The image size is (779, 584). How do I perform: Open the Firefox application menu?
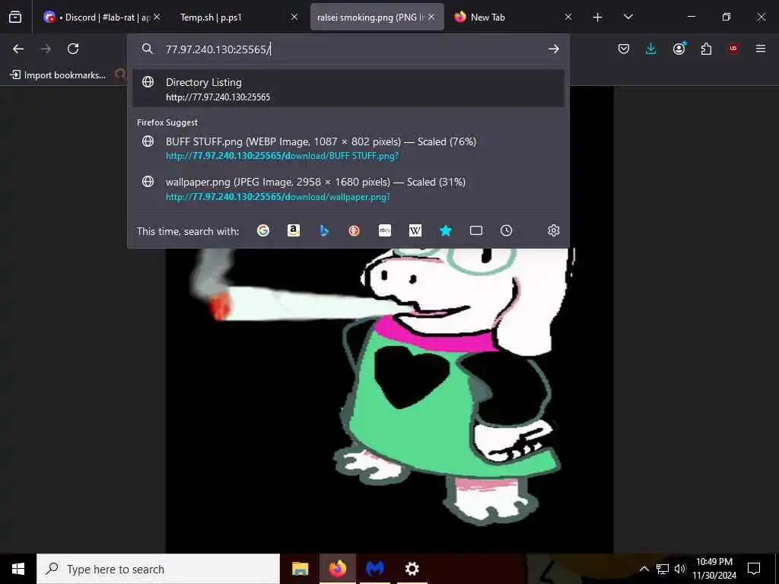point(760,49)
